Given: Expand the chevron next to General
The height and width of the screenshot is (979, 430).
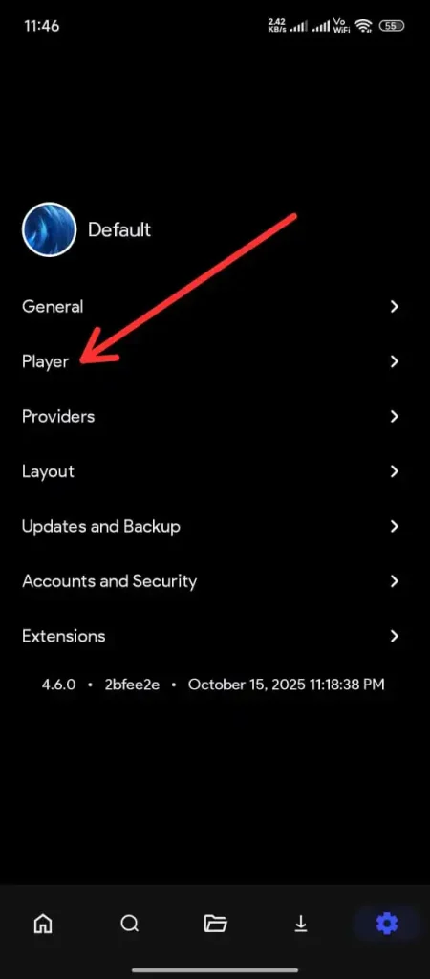Looking at the screenshot, I should pos(394,307).
